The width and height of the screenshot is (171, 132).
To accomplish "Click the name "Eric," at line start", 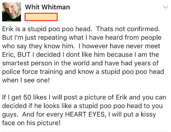I will point(9,55).
